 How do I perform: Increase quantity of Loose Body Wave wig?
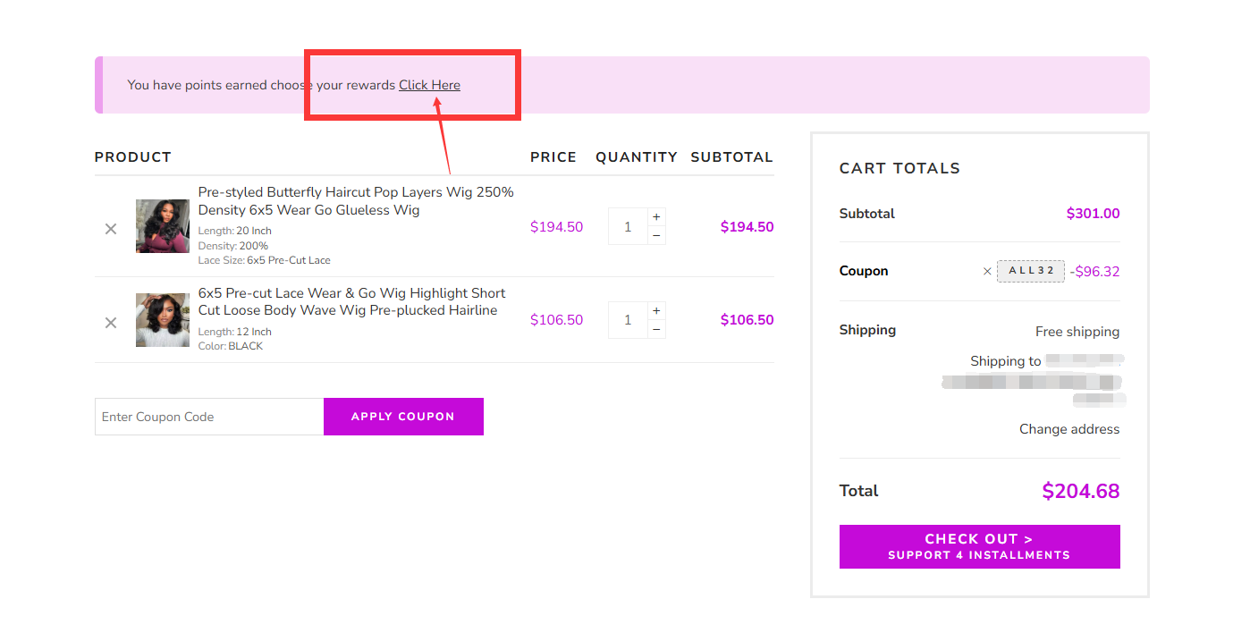coord(656,311)
